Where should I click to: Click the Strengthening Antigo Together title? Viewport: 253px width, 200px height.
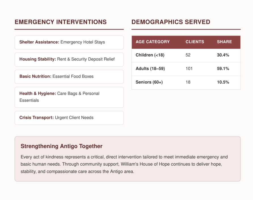(x=62, y=146)
